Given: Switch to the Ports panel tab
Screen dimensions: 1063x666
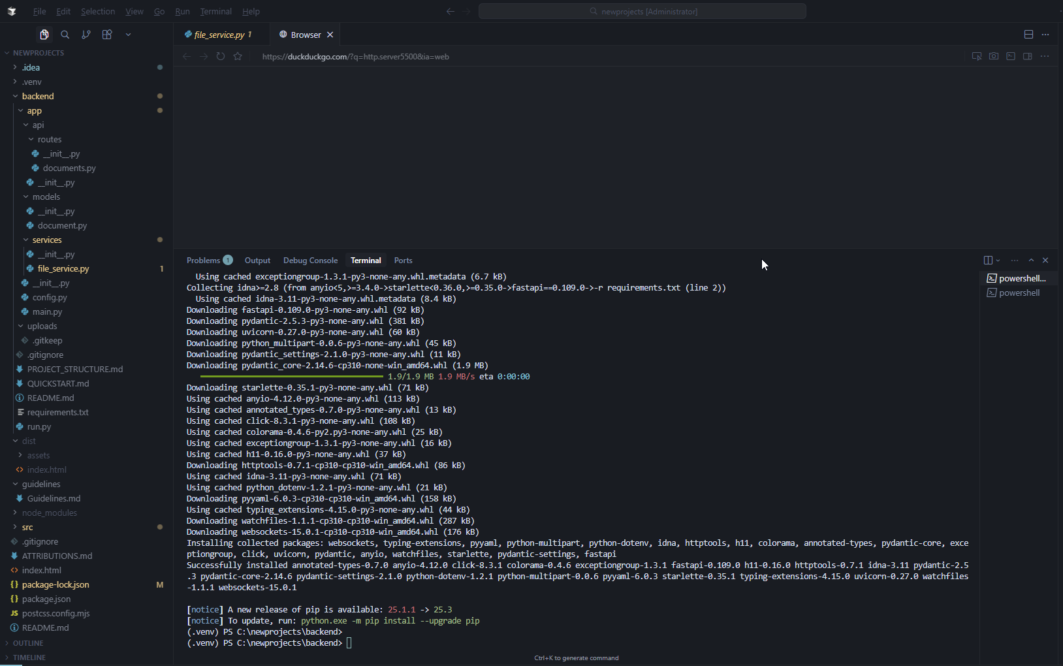Looking at the screenshot, I should coord(403,261).
